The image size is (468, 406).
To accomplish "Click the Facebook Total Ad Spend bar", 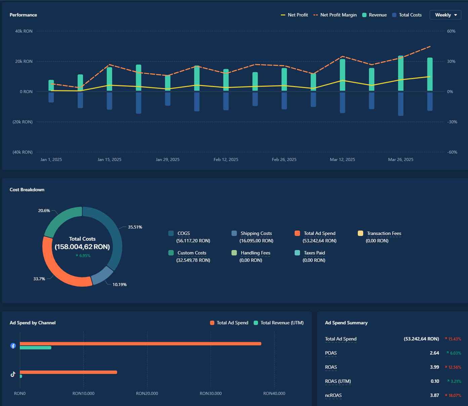I will click(140, 343).
